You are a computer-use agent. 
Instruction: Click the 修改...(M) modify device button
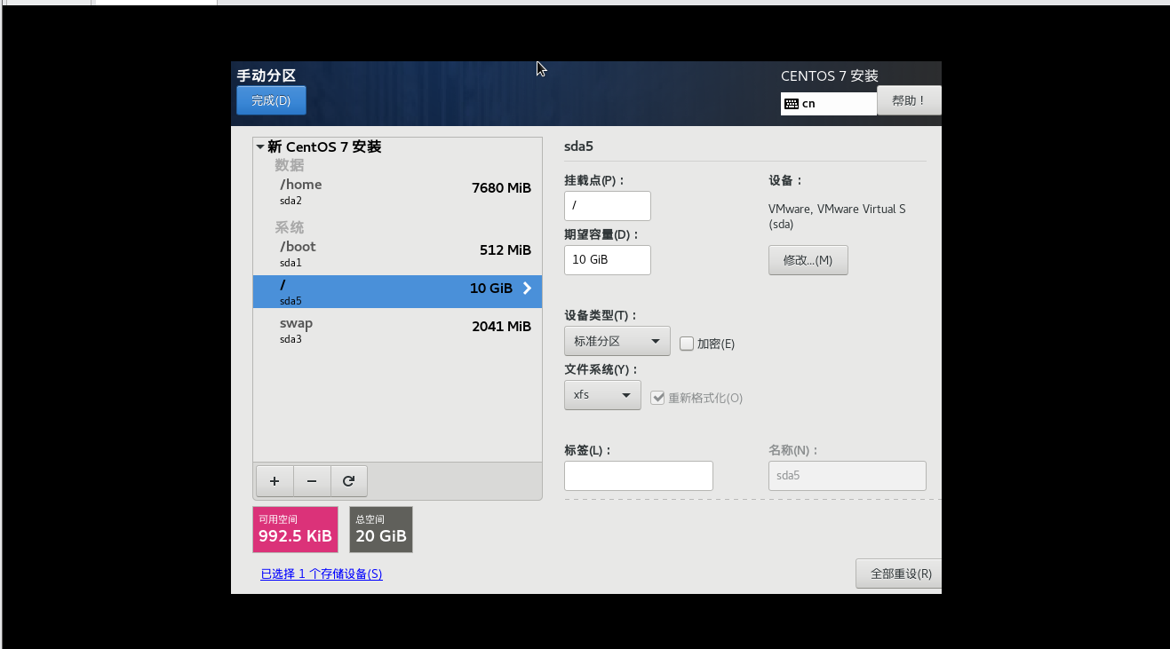pos(808,260)
